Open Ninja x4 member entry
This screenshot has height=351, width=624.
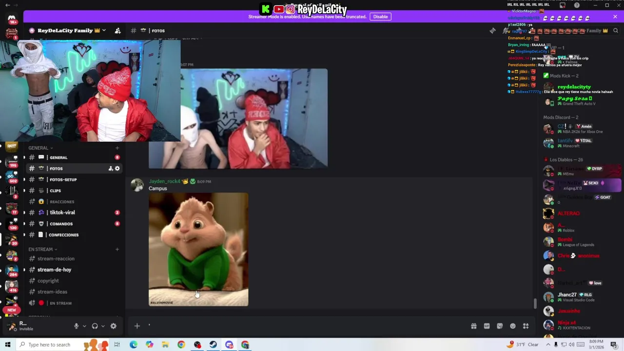coord(583,325)
